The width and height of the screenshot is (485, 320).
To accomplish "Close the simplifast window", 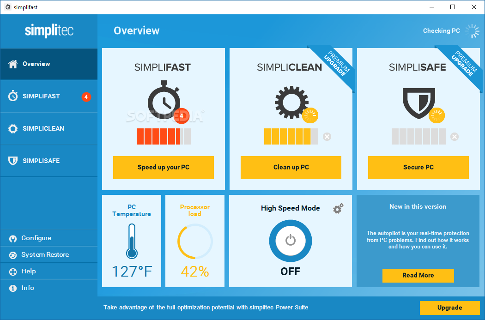I will point(474,7).
